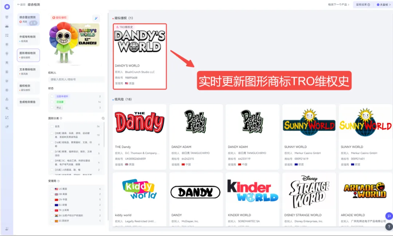Click owner text Merkur Casino GmbH on 000921619 card
The height and width of the screenshot is (236, 393).
307,153
